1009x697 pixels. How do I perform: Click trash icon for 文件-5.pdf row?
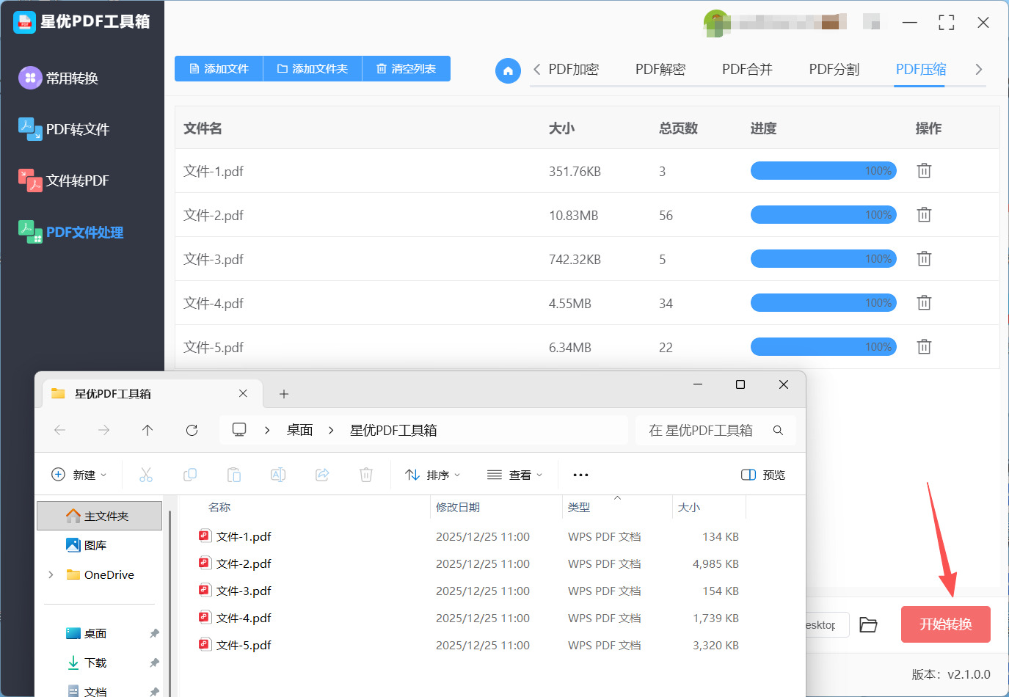click(924, 347)
